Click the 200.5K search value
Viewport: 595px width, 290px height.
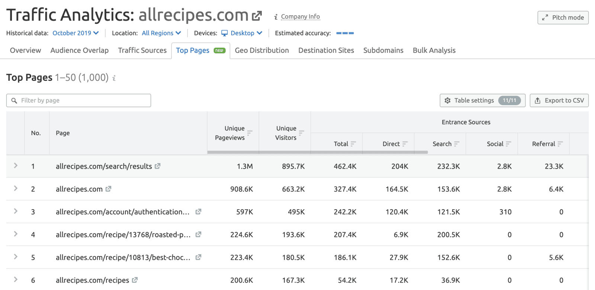click(x=448, y=235)
